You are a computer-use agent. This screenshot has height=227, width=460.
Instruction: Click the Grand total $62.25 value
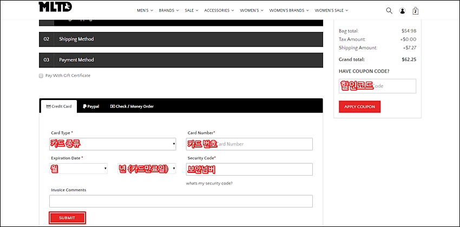click(x=409, y=59)
